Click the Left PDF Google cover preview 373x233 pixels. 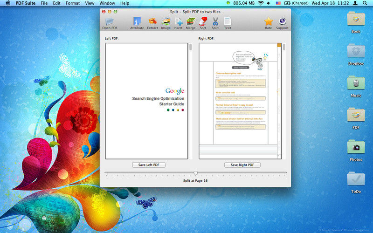pyautogui.click(x=146, y=101)
